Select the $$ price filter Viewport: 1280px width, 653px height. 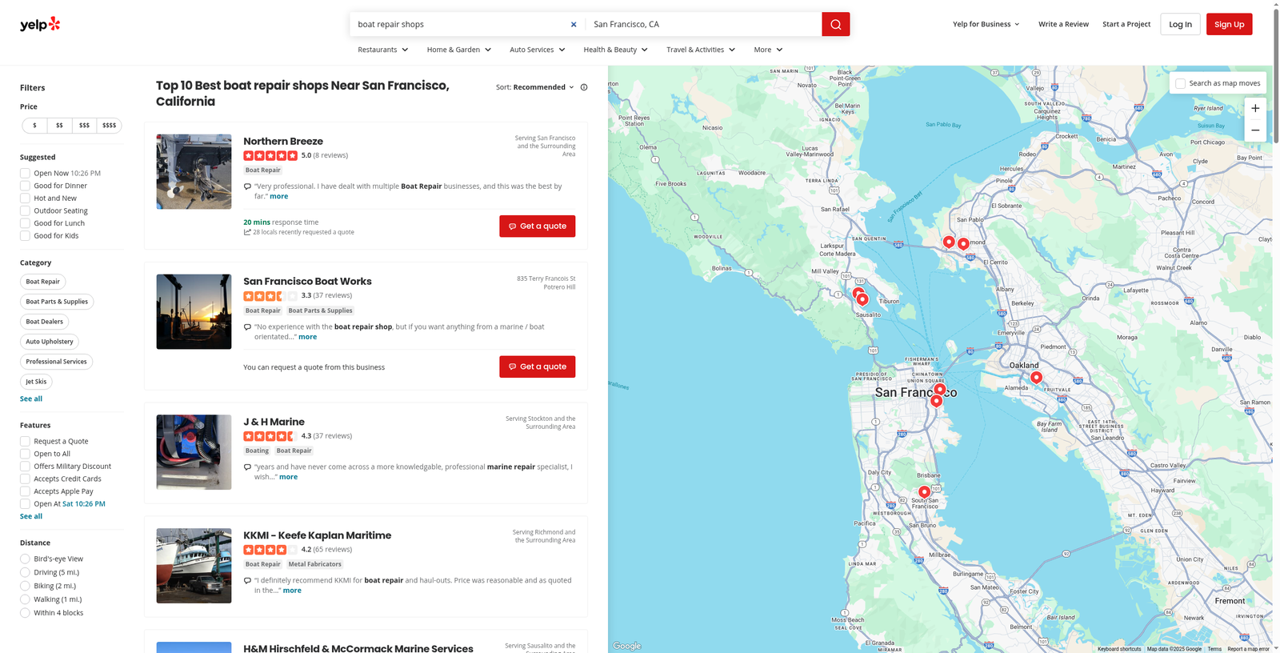pos(59,126)
